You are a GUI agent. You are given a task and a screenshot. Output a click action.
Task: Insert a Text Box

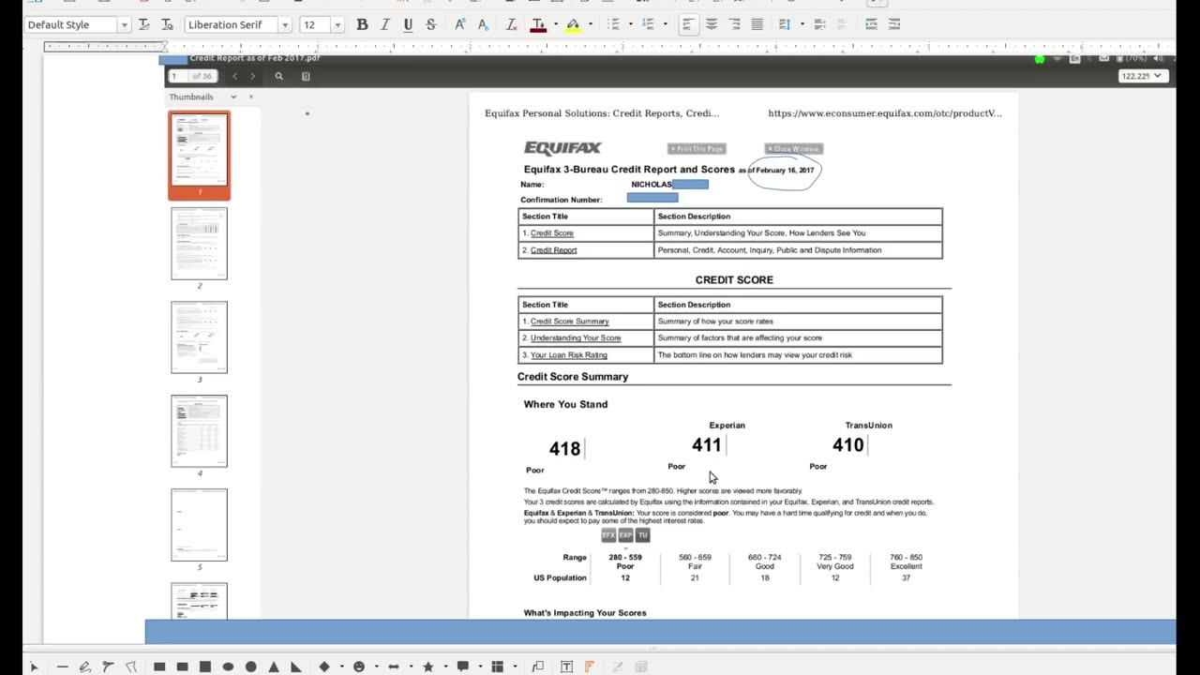pos(567,667)
